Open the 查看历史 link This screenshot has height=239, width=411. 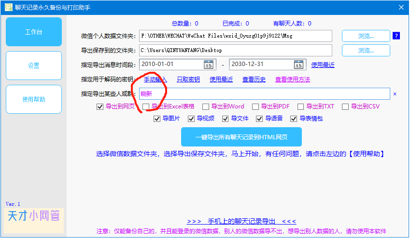pyautogui.click(x=254, y=80)
